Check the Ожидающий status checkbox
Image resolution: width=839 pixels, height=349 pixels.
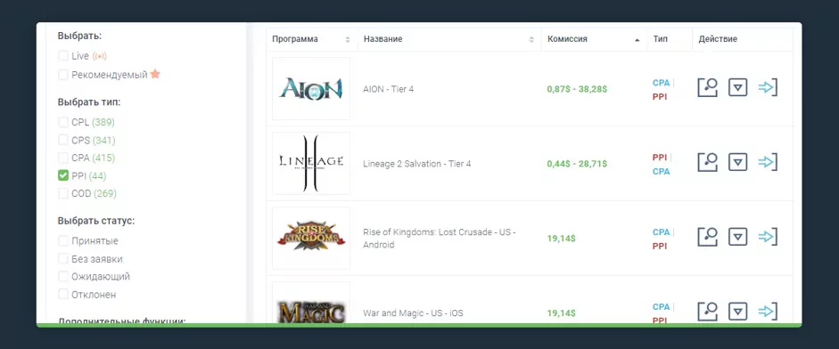63,276
